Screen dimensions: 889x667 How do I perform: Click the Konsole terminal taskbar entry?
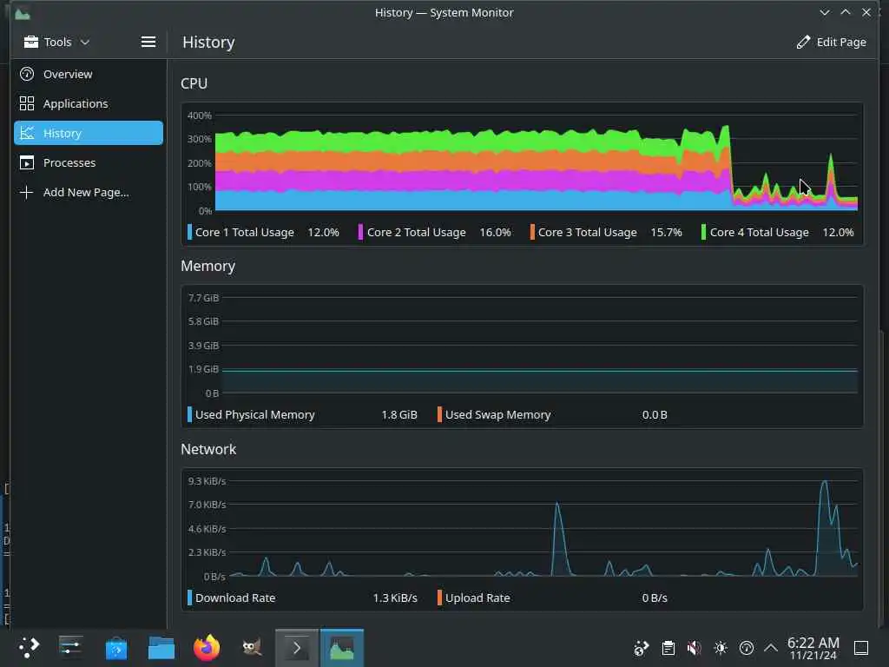pyautogui.click(x=297, y=648)
